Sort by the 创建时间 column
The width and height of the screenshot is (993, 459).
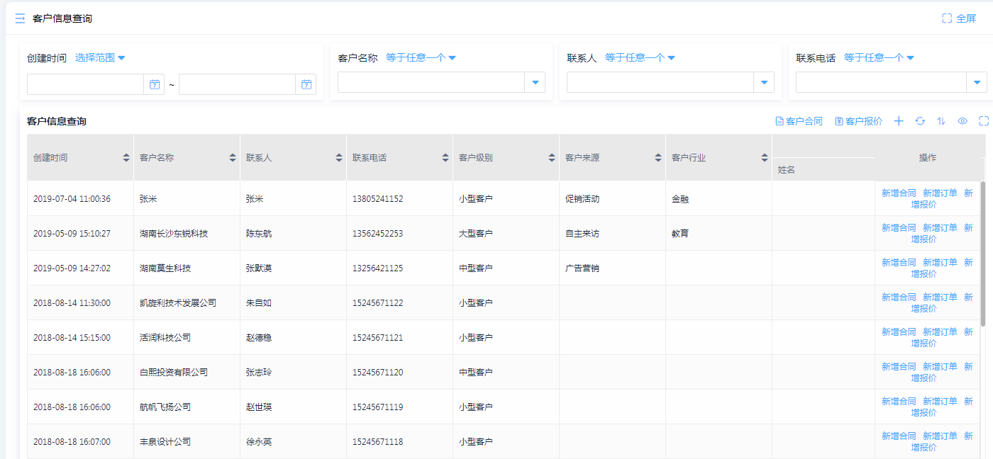(126, 158)
